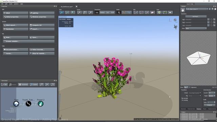
Task: Click the Open file button
Action: tap(42, 37)
